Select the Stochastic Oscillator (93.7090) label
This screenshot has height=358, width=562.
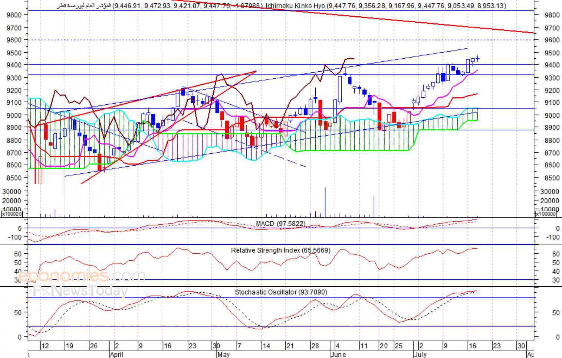(x=281, y=292)
